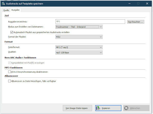The height and width of the screenshot is (114, 153).
Task: Click the Format section heading
Action: tap(9, 42)
